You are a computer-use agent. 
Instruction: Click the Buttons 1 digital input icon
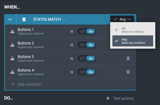[12, 31]
